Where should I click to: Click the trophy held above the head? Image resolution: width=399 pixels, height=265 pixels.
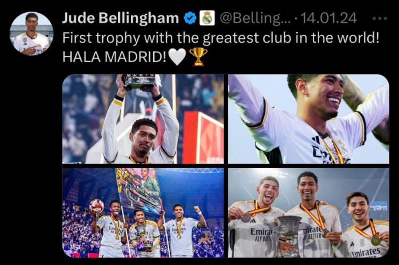point(140,81)
